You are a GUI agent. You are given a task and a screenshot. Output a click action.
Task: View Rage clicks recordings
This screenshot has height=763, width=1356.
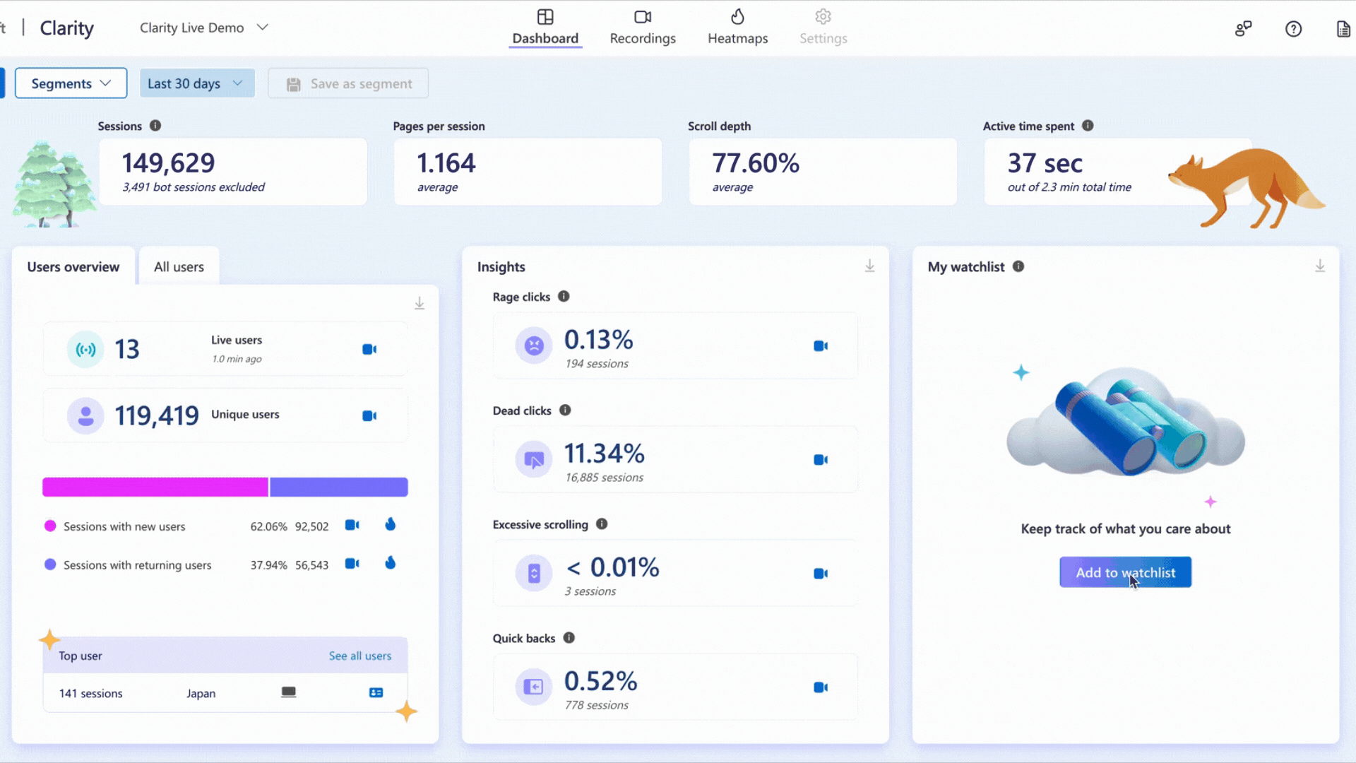(821, 345)
